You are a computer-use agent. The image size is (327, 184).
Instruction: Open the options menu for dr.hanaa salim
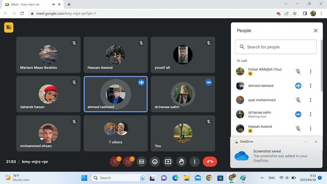pos(310,114)
